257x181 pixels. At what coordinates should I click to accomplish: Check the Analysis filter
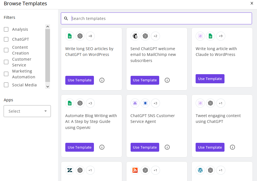6,29
